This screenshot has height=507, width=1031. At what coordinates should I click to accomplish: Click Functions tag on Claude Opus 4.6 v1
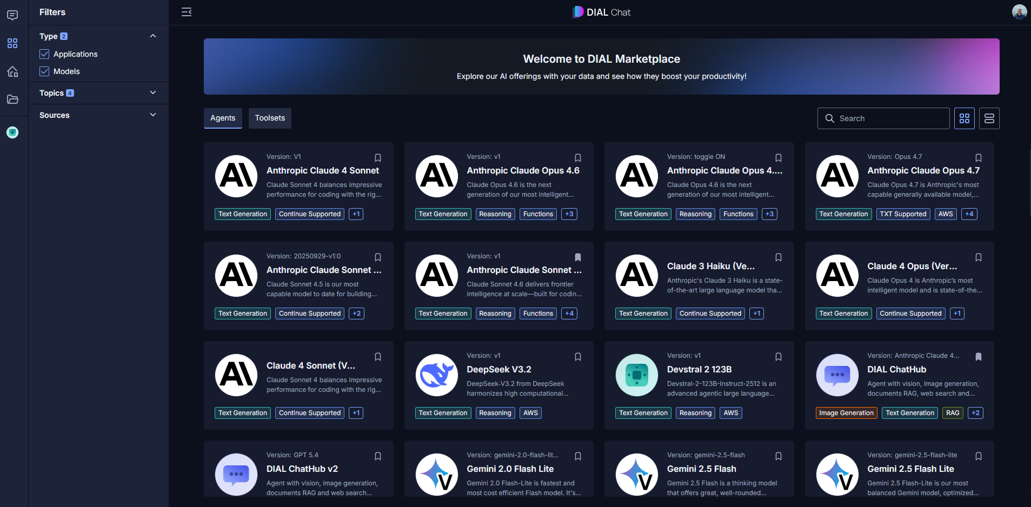click(x=538, y=214)
